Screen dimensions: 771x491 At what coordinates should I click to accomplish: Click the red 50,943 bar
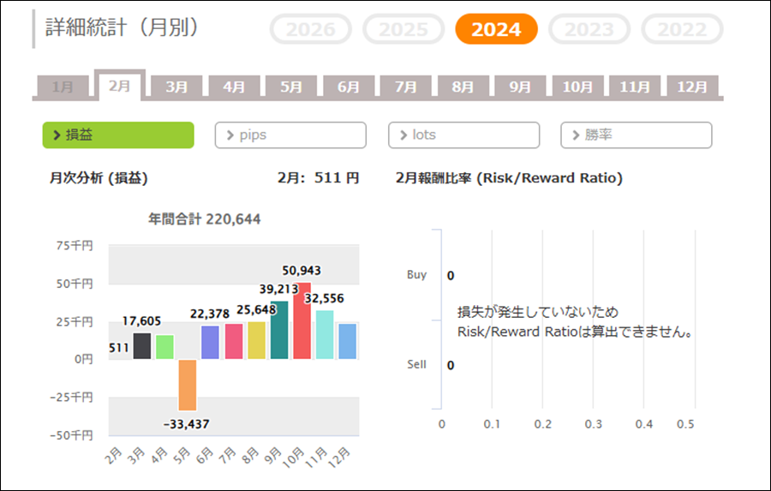[302, 321]
